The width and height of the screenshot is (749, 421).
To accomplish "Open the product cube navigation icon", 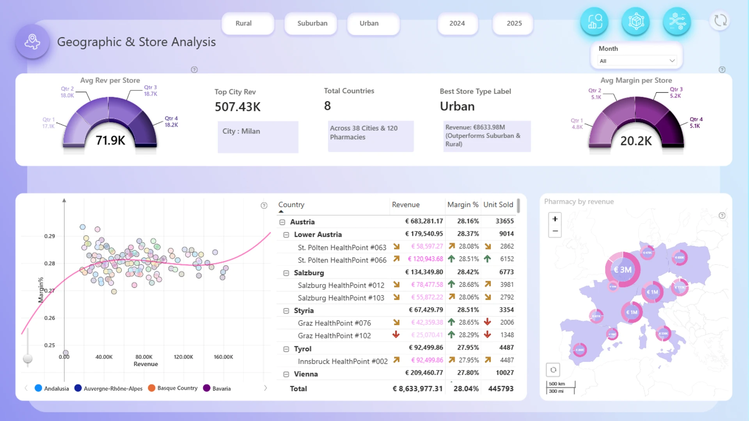I will click(636, 21).
